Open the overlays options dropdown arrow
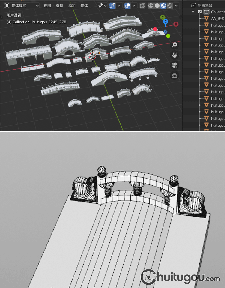This screenshot has height=288, width=225. point(134,6)
